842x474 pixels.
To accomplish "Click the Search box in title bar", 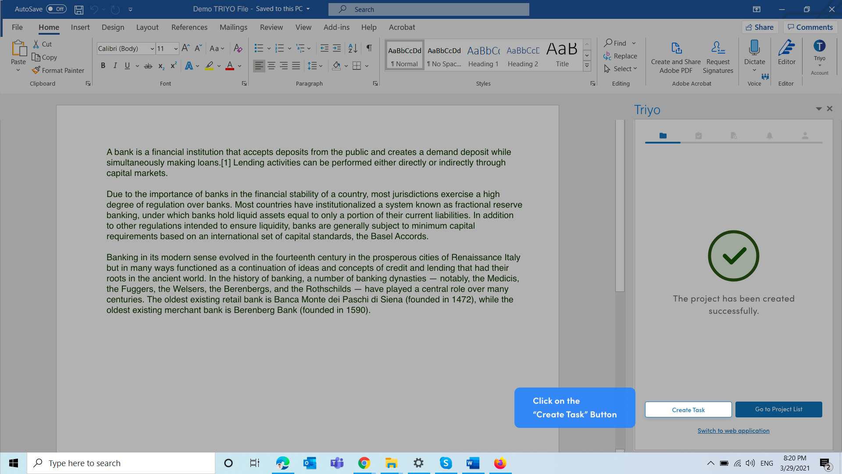I will tap(428, 9).
